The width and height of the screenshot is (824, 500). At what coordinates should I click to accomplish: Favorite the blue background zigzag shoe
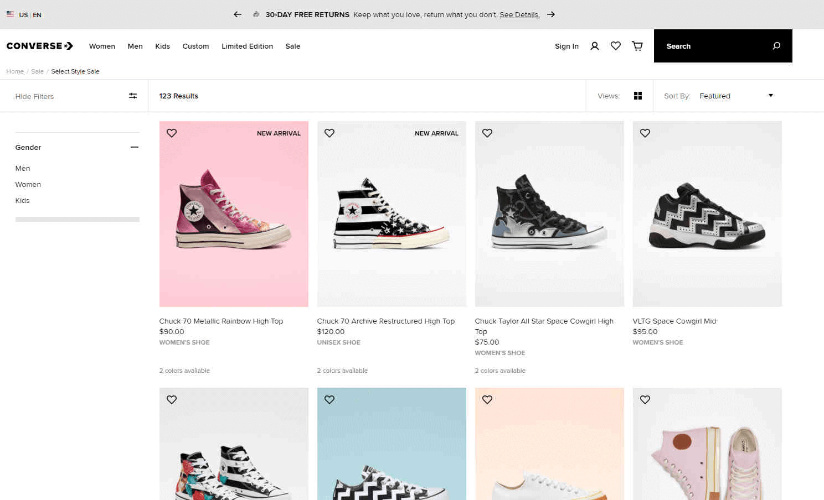click(329, 400)
